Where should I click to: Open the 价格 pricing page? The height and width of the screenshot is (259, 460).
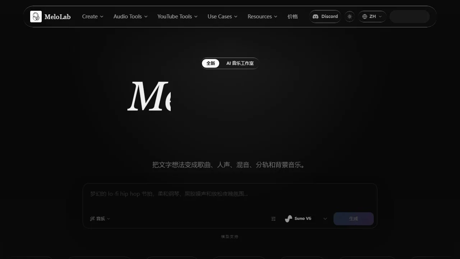[x=293, y=17]
